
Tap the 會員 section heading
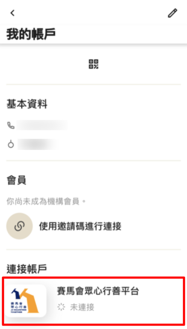point(16,180)
